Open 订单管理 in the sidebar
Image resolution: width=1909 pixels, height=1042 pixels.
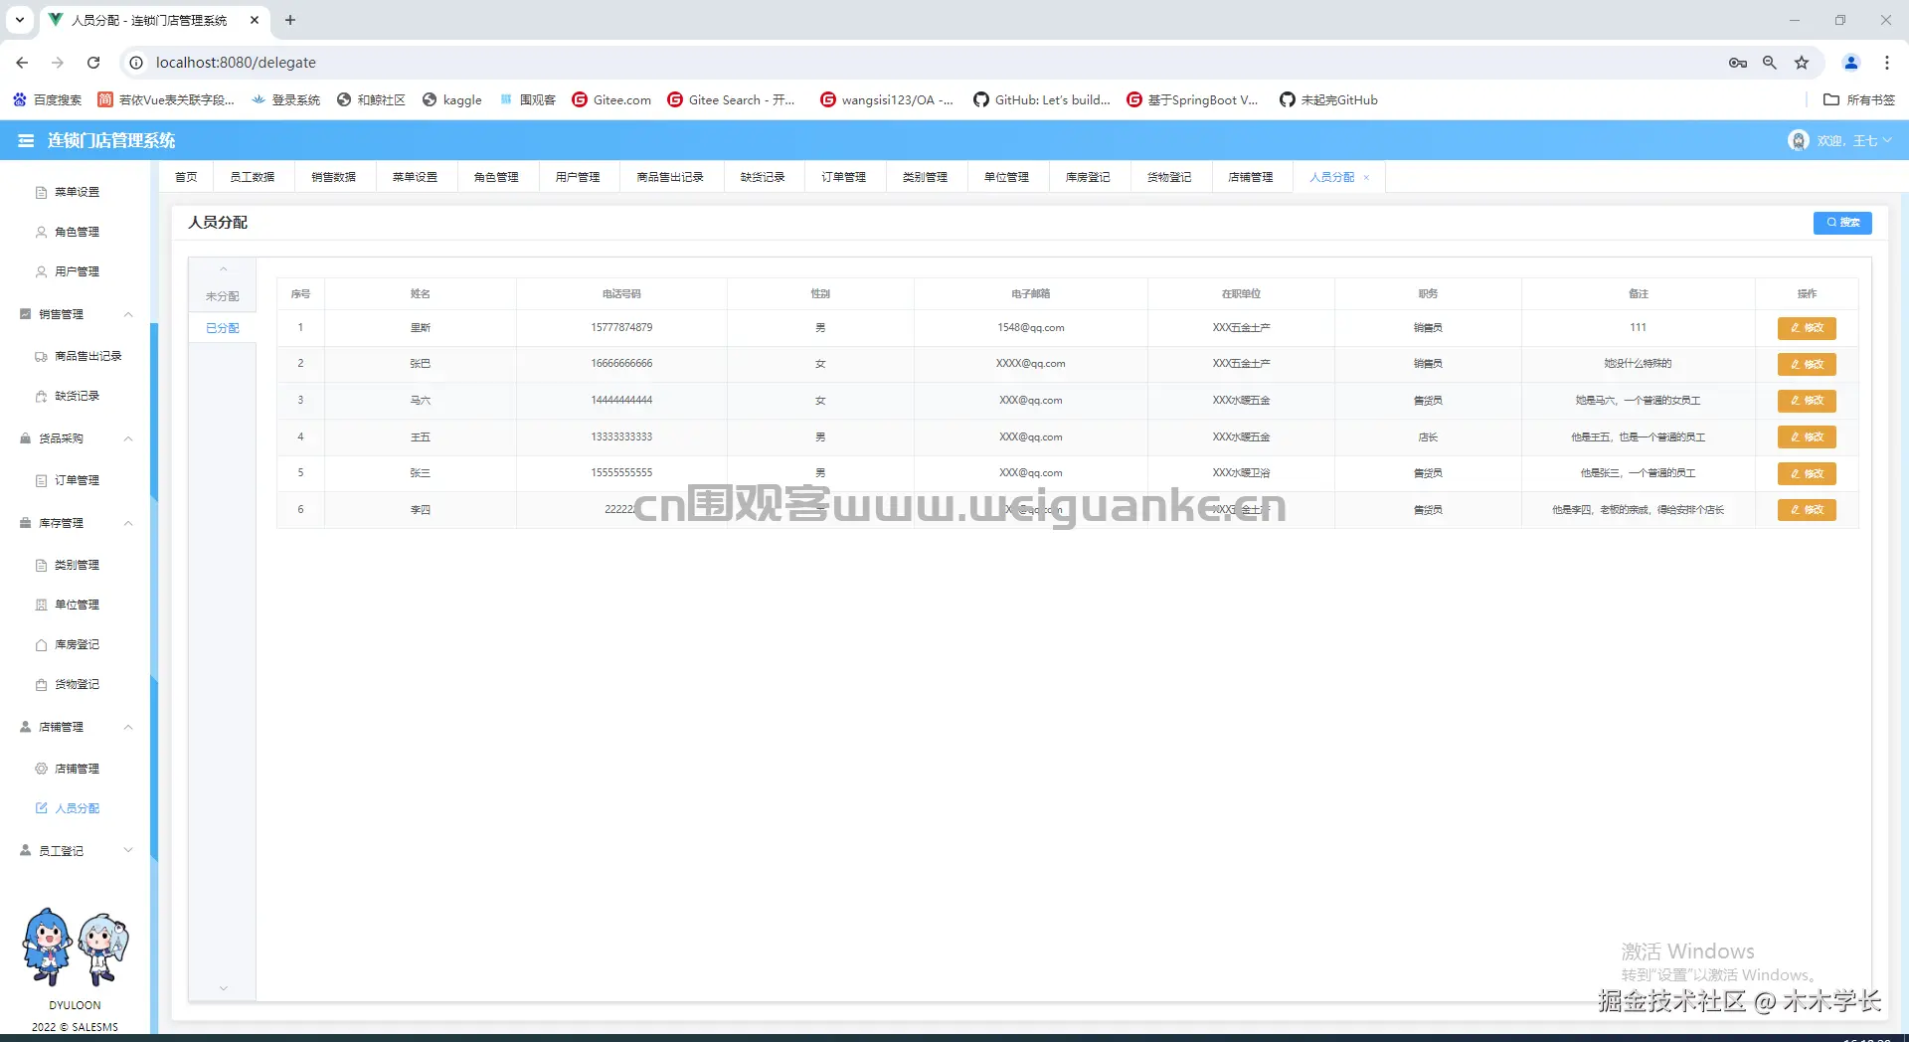coord(77,480)
